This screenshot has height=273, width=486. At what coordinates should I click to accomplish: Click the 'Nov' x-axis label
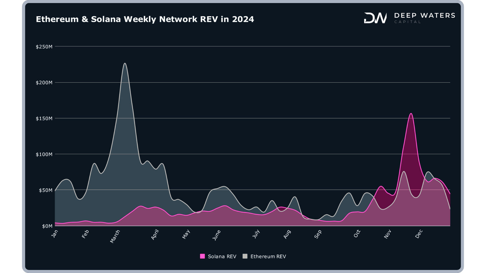click(x=388, y=234)
